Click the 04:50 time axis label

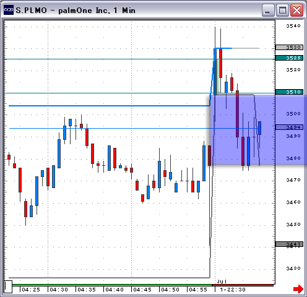pyautogui.click(x=170, y=290)
